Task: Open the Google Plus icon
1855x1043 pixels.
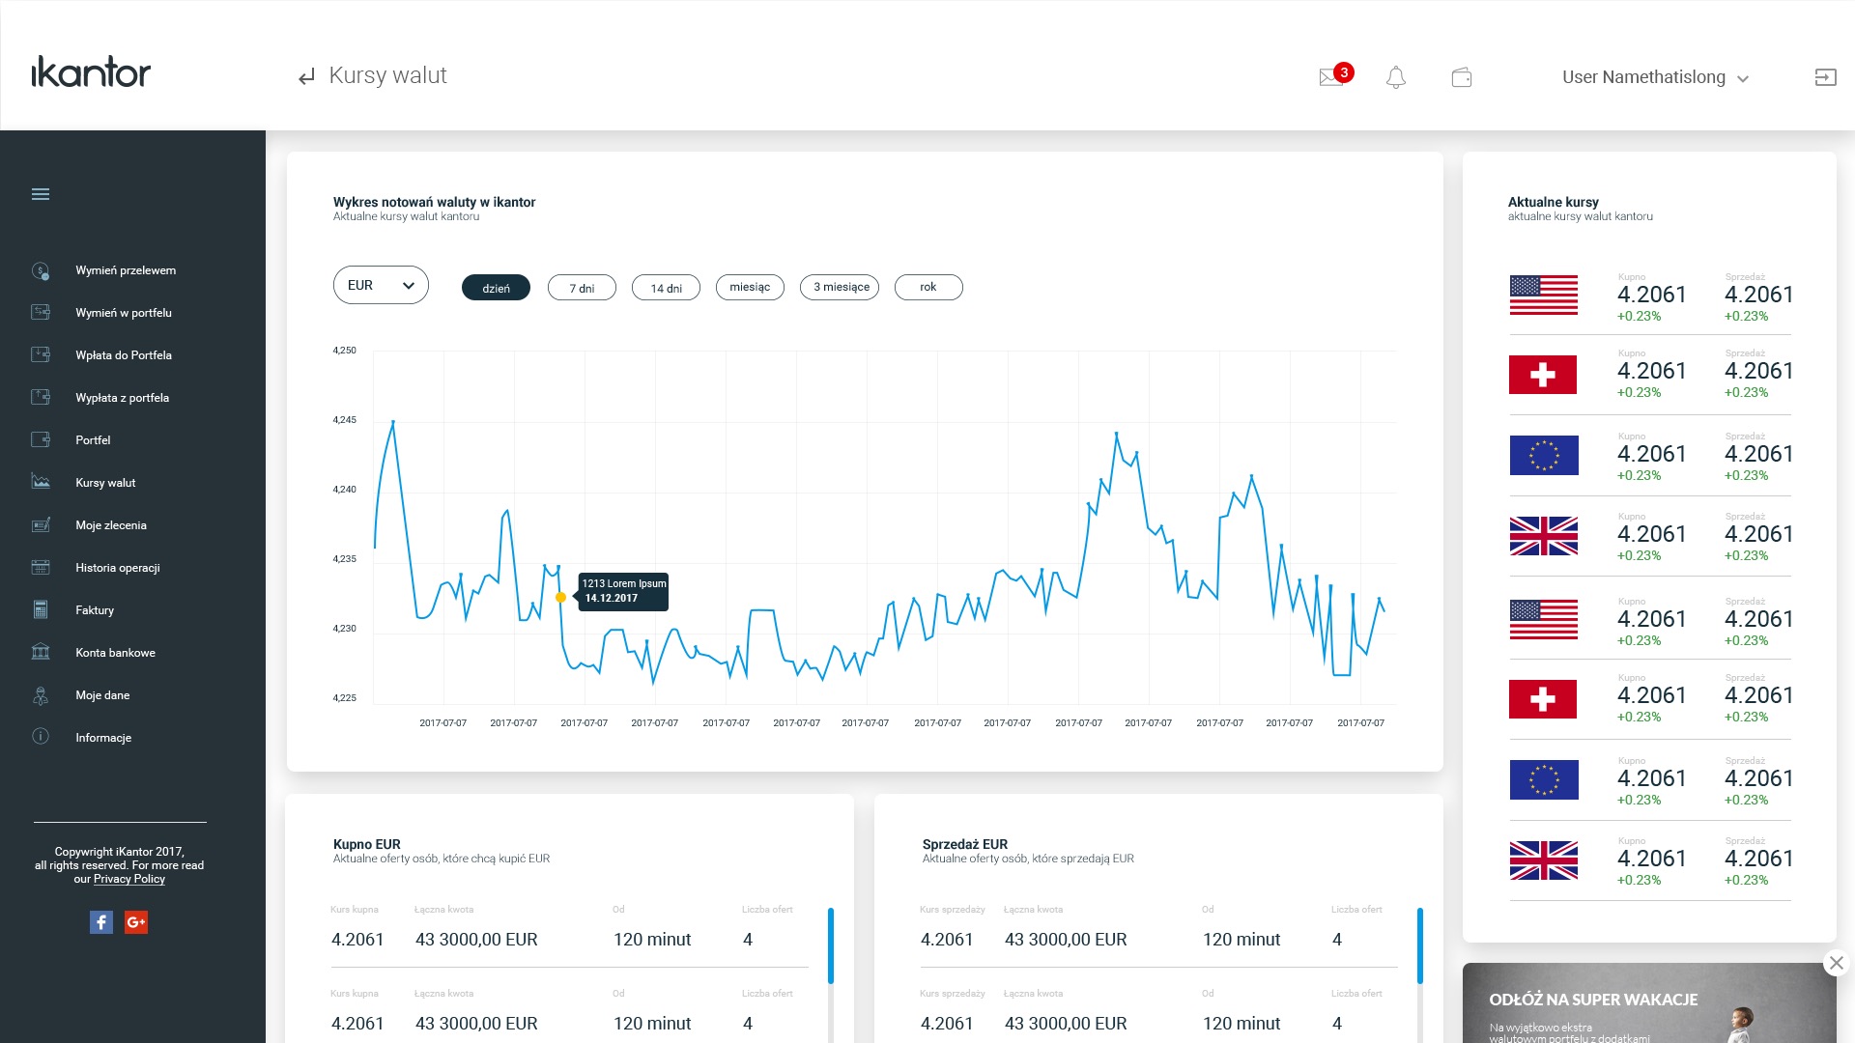Action: tap(136, 922)
